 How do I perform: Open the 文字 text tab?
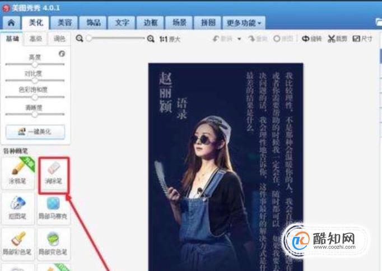(x=122, y=23)
